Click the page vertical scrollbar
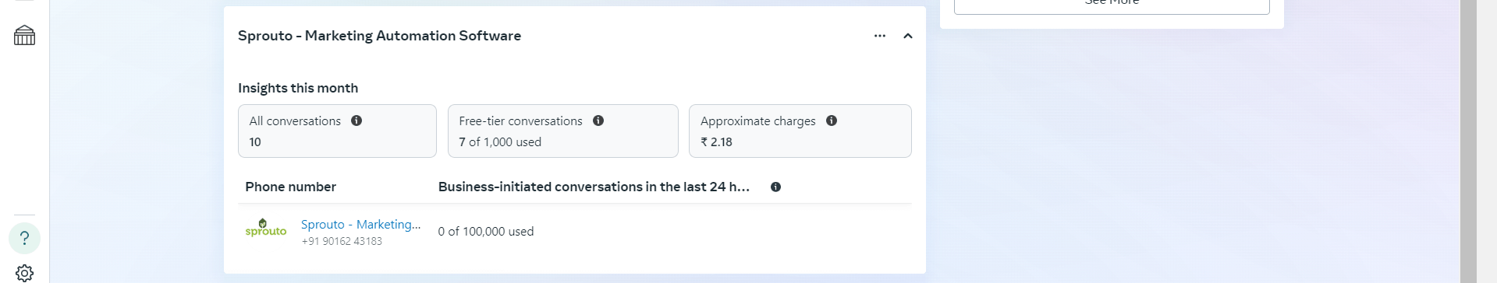 click(x=1468, y=141)
